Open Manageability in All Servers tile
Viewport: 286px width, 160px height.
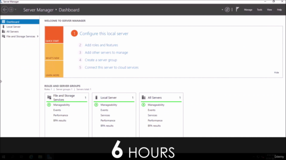(156, 105)
